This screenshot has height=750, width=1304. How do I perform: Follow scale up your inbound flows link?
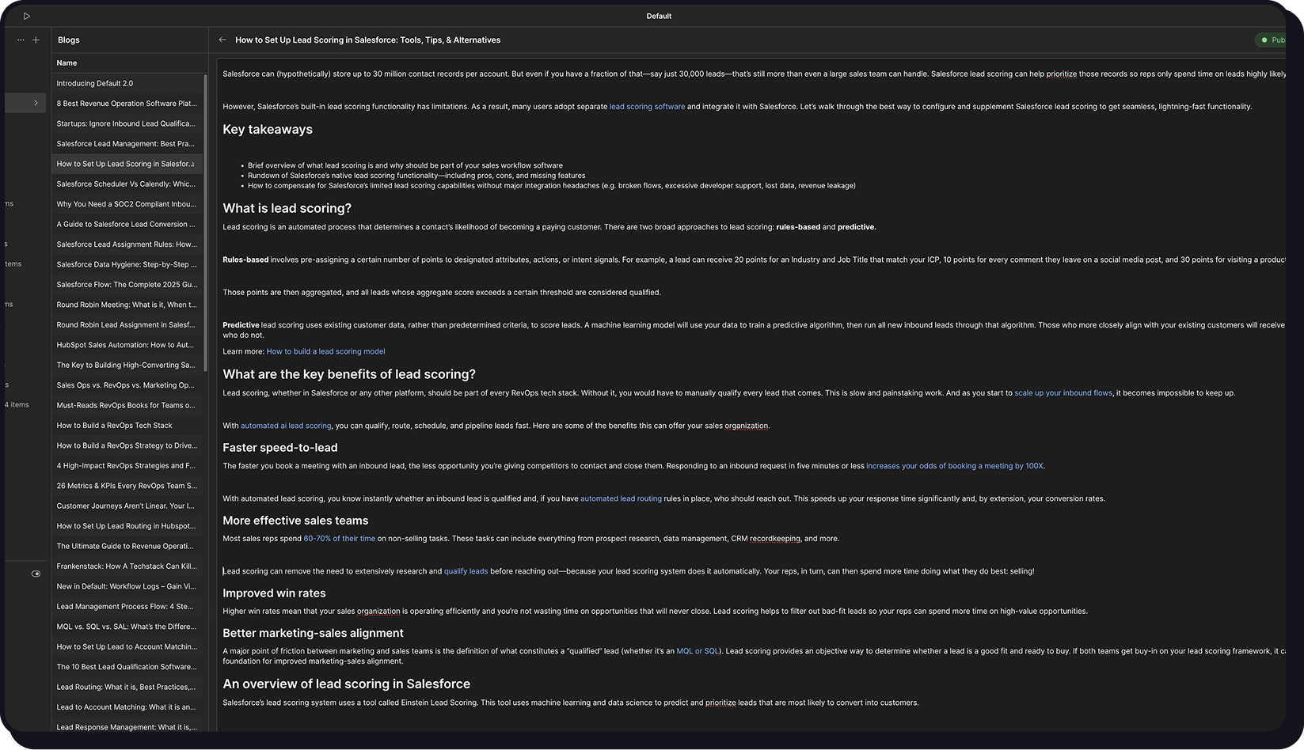point(1063,393)
